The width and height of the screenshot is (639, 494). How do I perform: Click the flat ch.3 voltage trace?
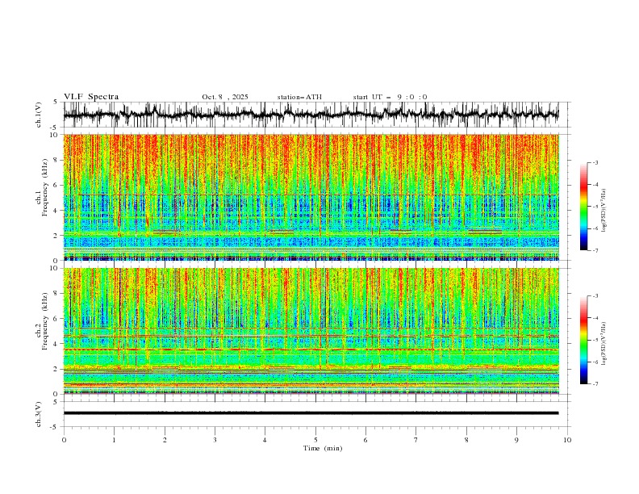point(311,413)
